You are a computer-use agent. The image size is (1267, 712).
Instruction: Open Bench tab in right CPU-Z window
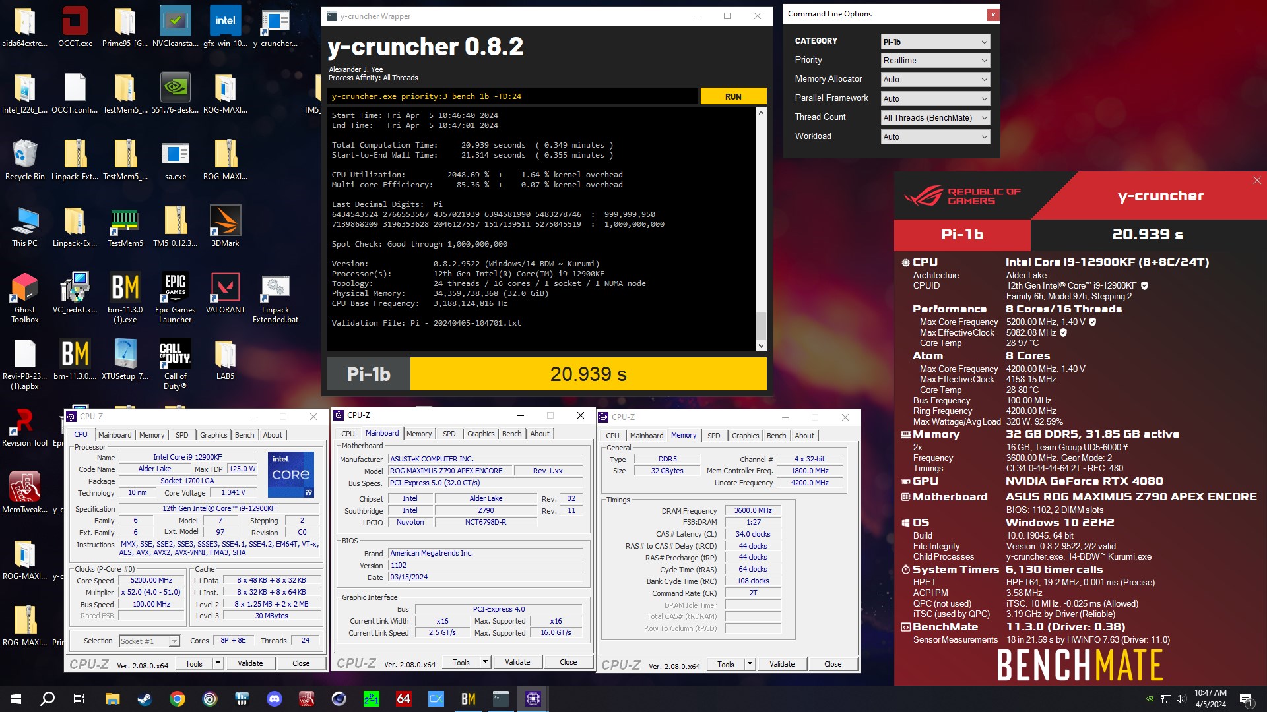coord(776,436)
